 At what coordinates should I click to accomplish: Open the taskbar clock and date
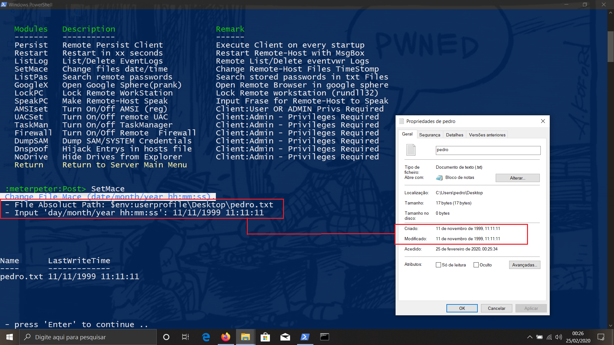578,337
